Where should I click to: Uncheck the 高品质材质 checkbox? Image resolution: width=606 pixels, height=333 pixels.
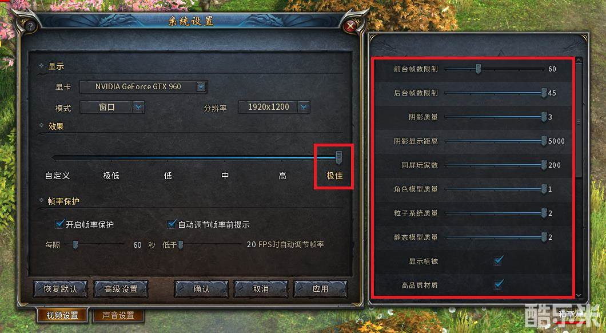499,284
